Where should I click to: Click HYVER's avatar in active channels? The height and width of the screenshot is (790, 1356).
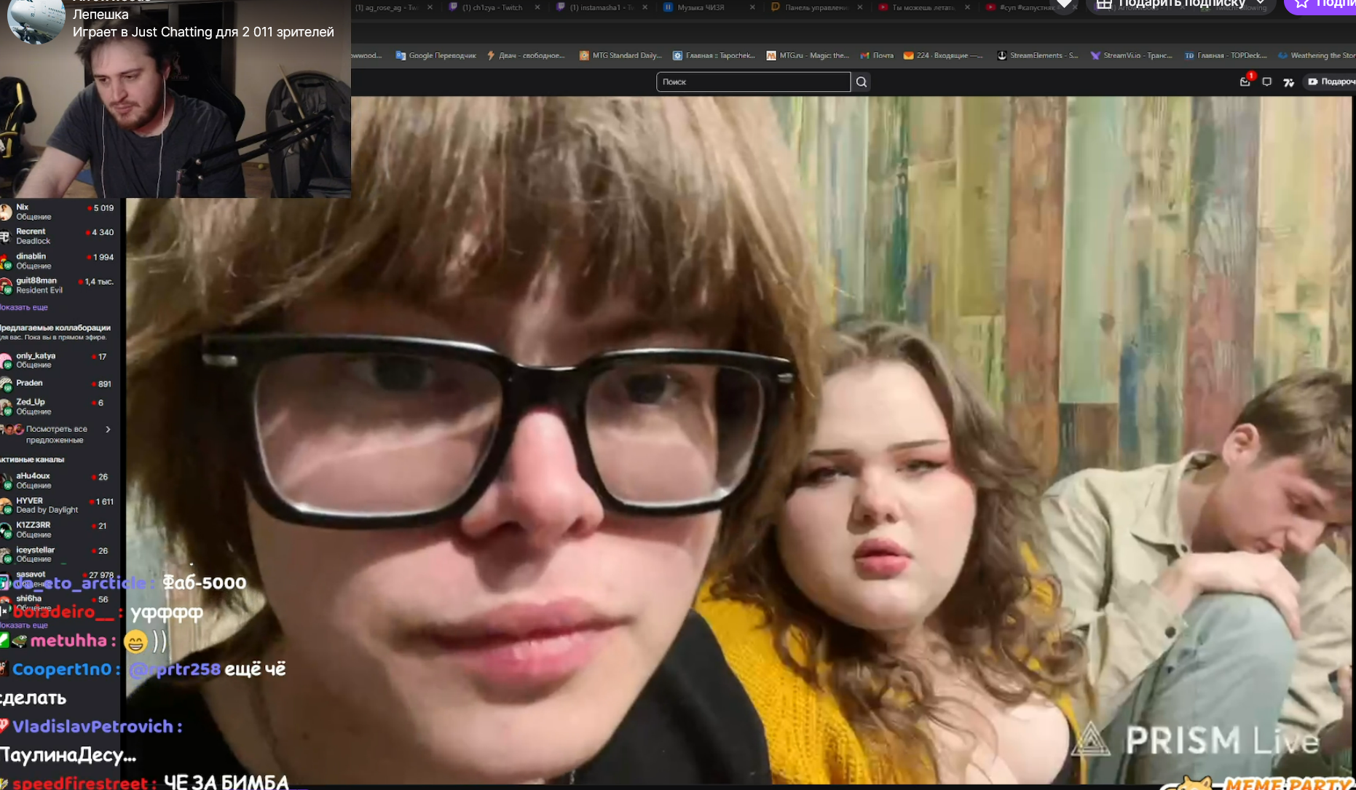(6, 505)
